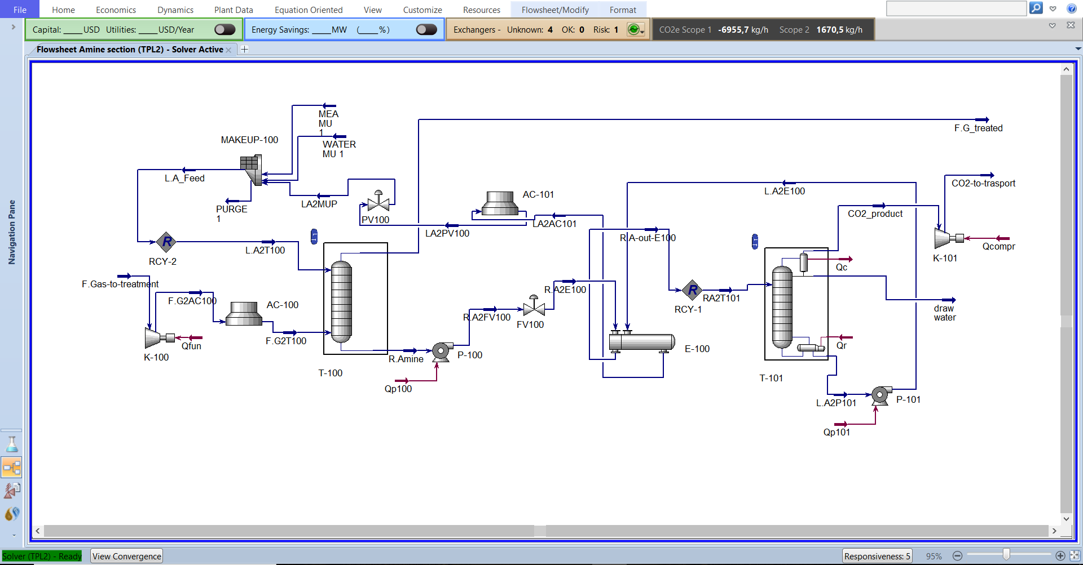Click the zoom in plus button

1060,556
